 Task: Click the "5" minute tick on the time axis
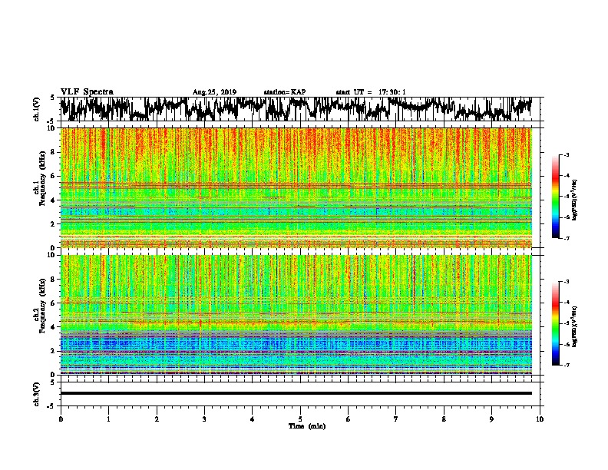click(300, 419)
